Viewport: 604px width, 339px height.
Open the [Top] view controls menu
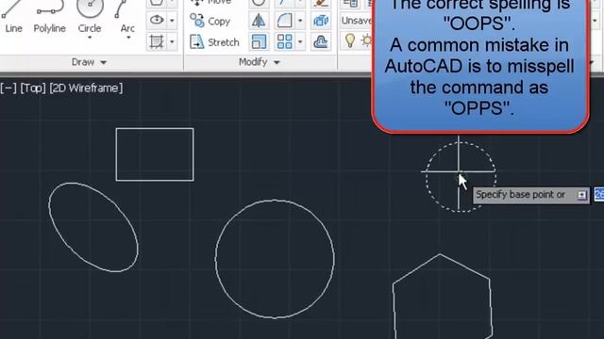click(x=33, y=88)
